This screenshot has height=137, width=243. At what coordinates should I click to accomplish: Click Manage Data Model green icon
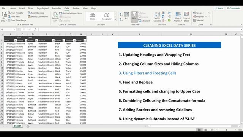pos(169,20)
